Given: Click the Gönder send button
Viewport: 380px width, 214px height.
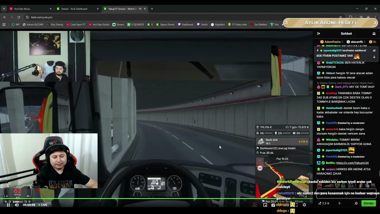Looking at the screenshot, I should point(368,203).
